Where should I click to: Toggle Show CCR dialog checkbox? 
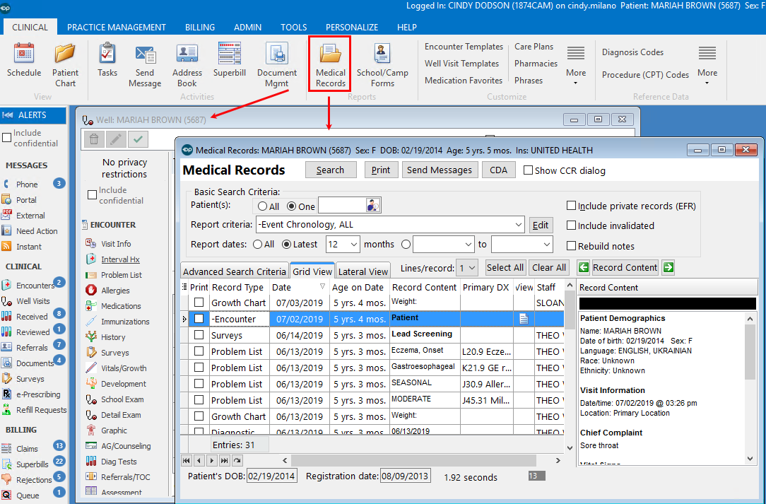tap(528, 170)
